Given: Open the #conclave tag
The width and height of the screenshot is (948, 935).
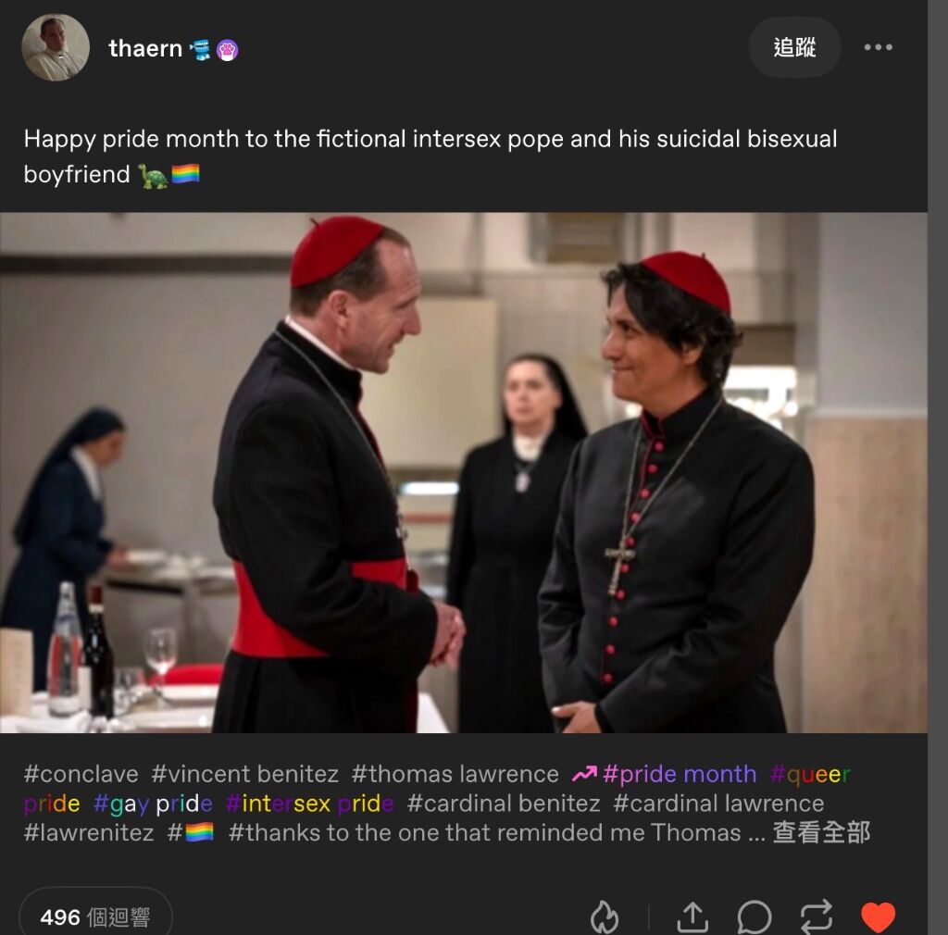Looking at the screenshot, I should click(81, 774).
